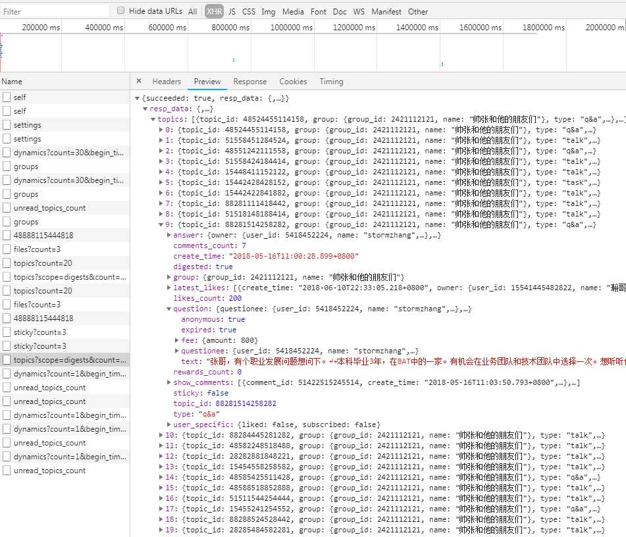Click the Filter input field
This screenshot has width=626, height=537.
coord(54,12)
